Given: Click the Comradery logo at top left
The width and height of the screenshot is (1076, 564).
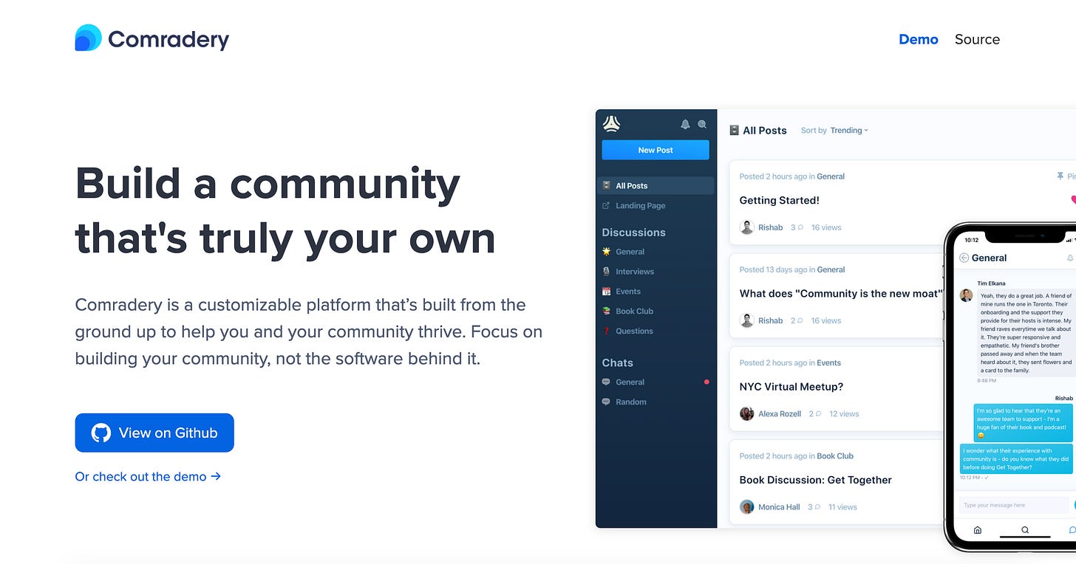Looking at the screenshot, I should (152, 38).
